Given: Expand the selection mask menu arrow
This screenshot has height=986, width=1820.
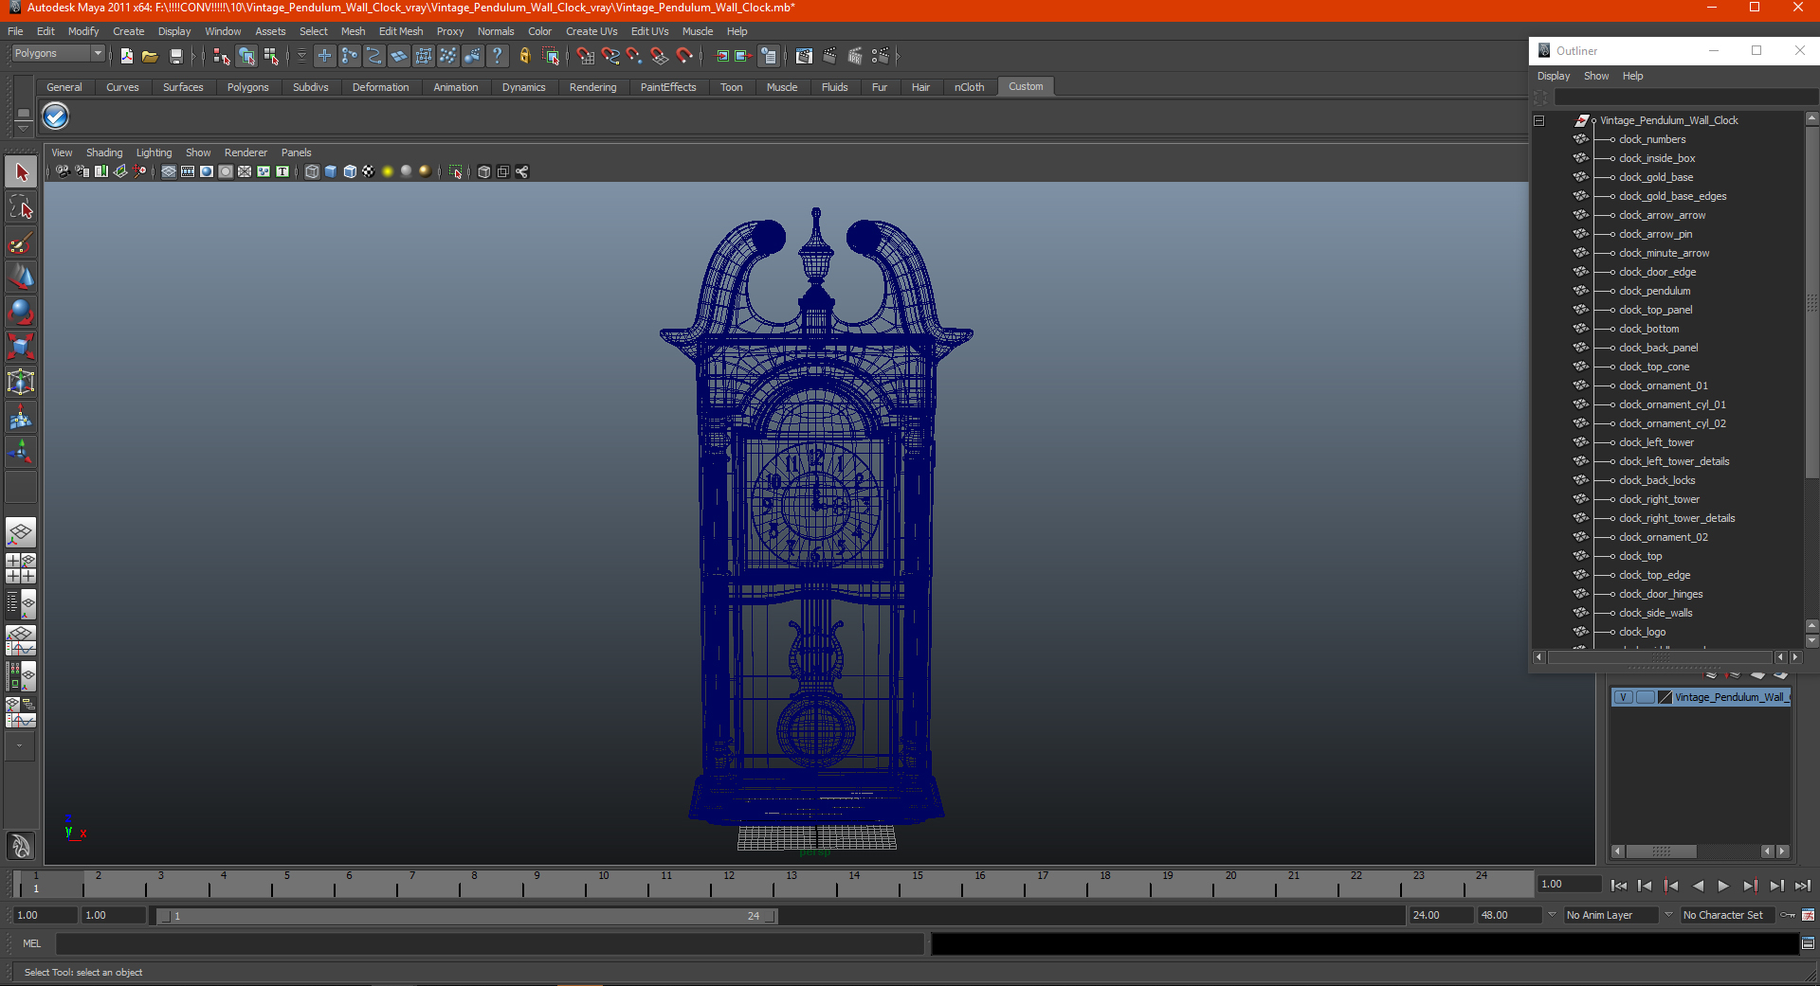Looking at the screenshot, I should 301,57.
